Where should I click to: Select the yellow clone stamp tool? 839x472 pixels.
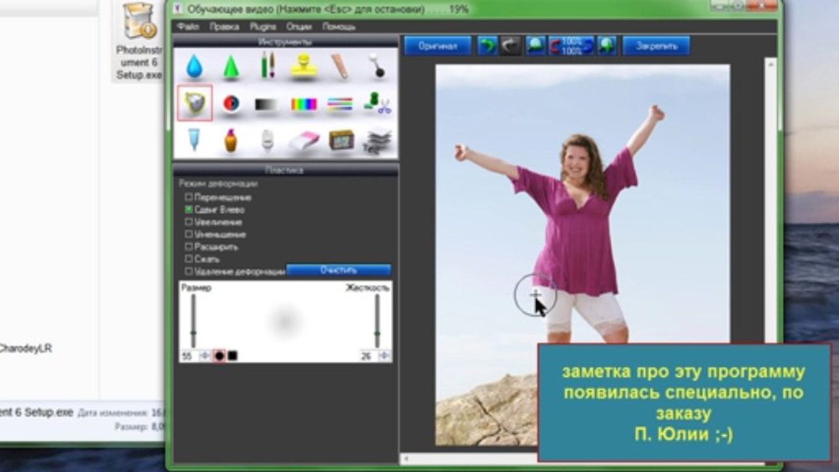pyautogui.click(x=304, y=66)
